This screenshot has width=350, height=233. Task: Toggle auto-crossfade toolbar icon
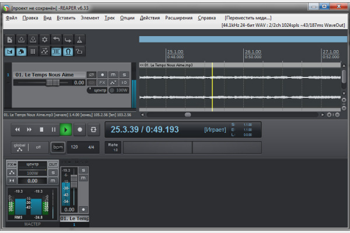click(x=9, y=52)
